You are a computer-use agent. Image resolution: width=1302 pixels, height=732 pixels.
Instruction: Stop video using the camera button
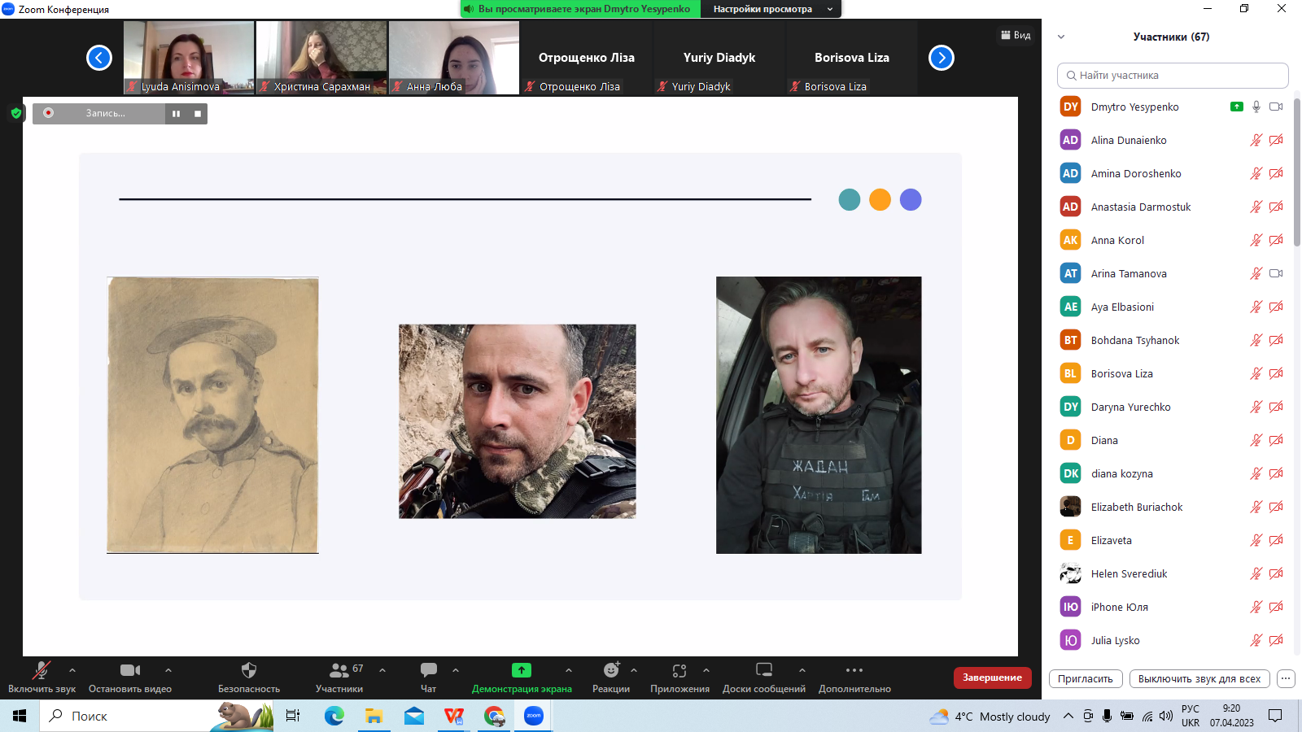(130, 671)
